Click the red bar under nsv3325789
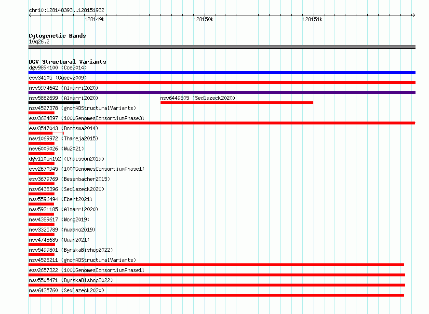 coord(41,234)
